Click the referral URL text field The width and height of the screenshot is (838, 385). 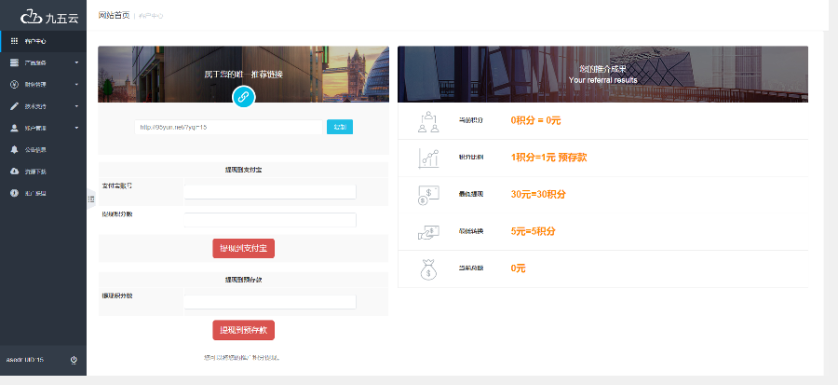pos(228,127)
